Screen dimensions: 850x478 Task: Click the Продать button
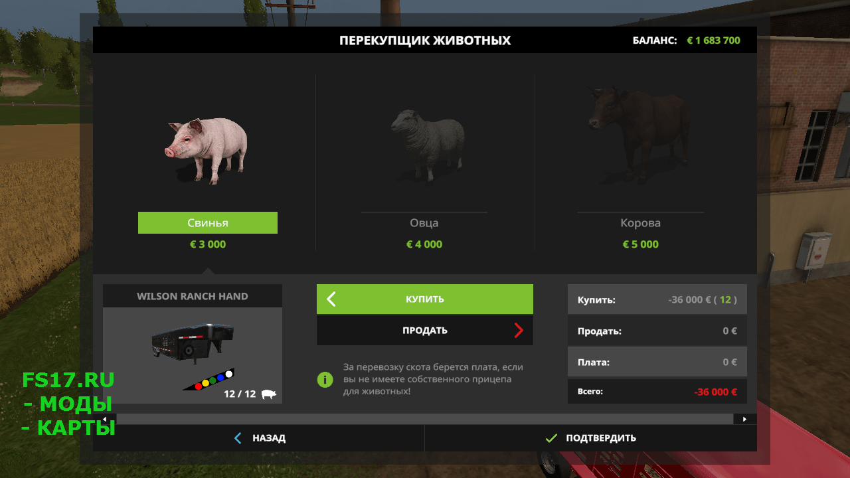tap(425, 330)
